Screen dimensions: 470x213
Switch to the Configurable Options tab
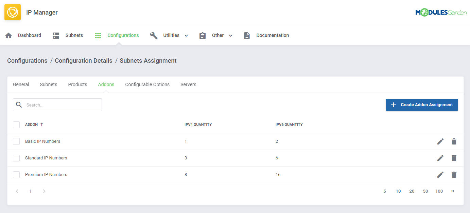[147, 84]
